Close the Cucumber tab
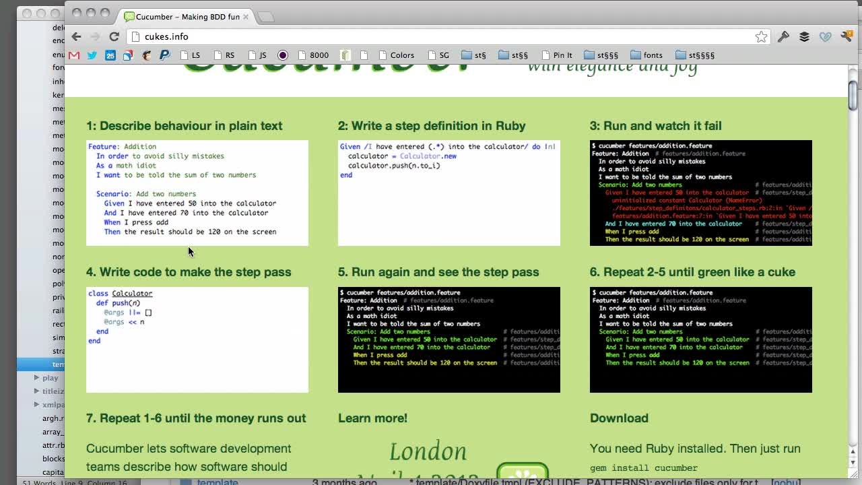Screen dimensions: 862x485 click(x=245, y=17)
